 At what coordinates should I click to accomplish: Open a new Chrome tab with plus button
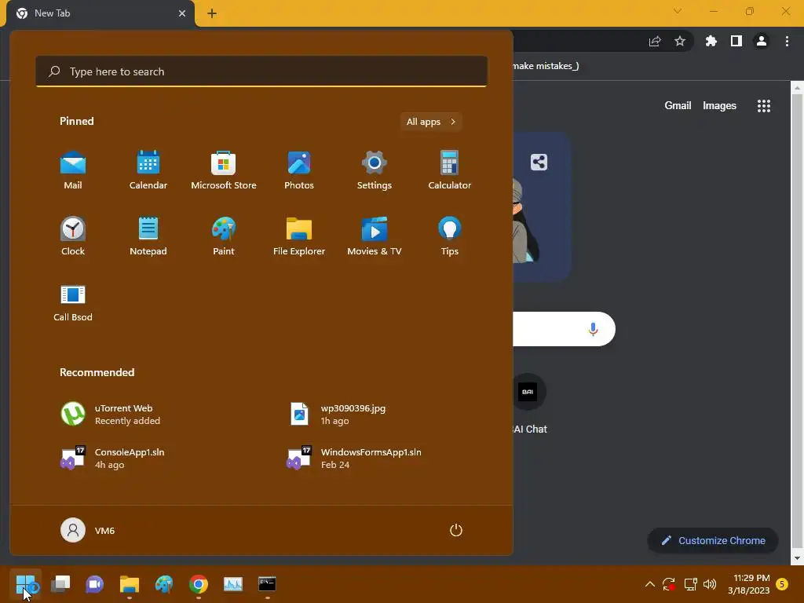(212, 13)
